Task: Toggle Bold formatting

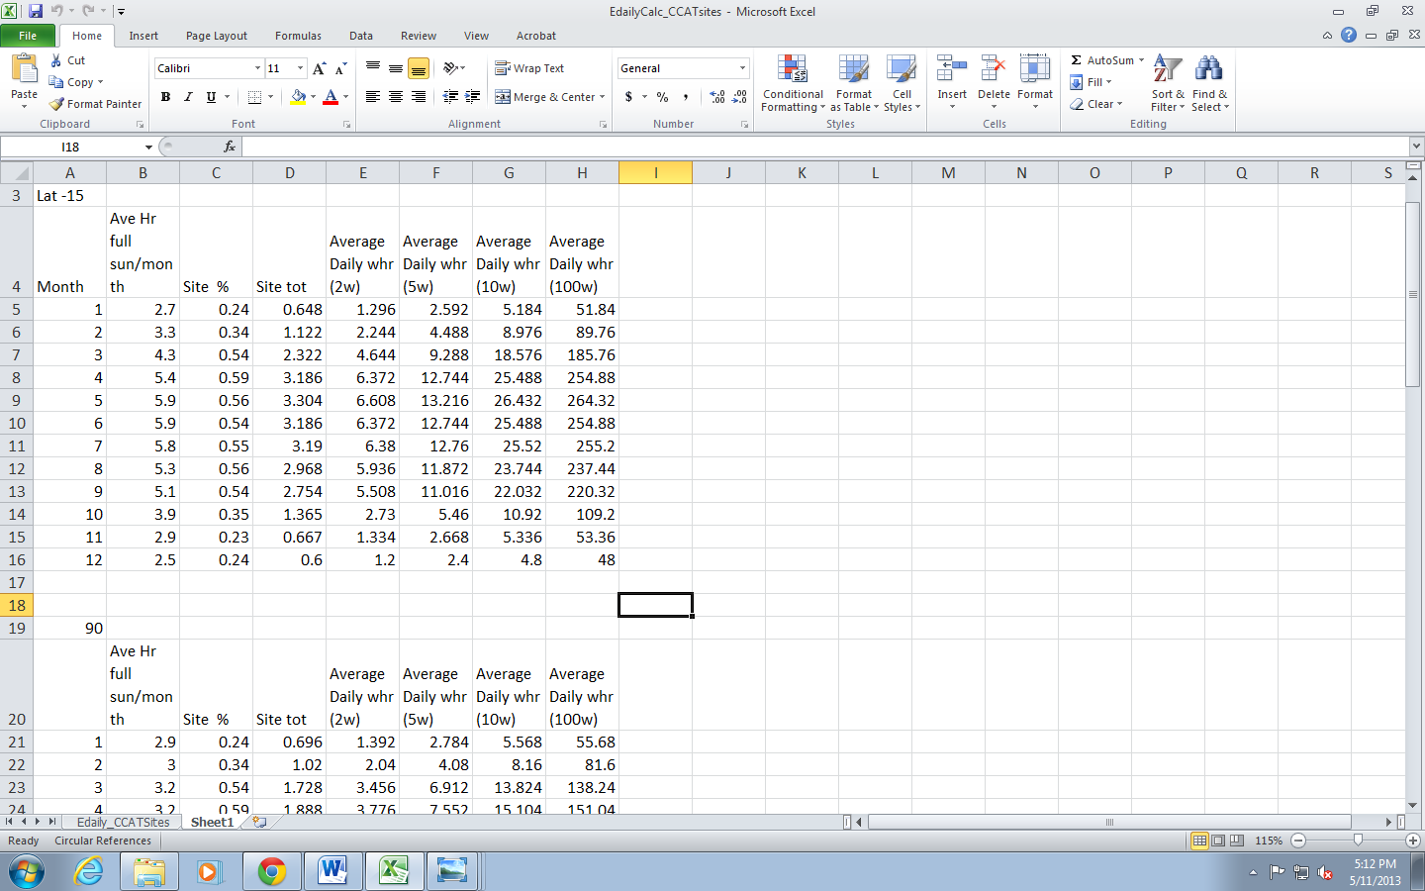Action: [x=165, y=97]
